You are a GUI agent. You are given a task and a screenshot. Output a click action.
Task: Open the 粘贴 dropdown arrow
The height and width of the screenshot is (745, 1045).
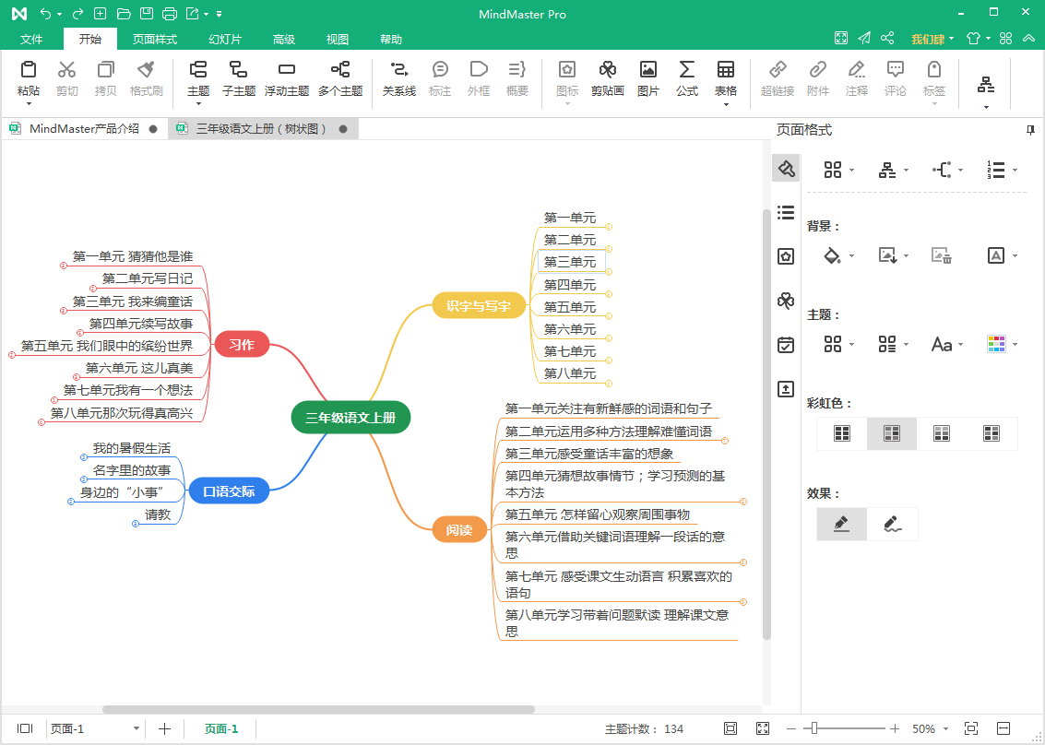[x=29, y=104]
